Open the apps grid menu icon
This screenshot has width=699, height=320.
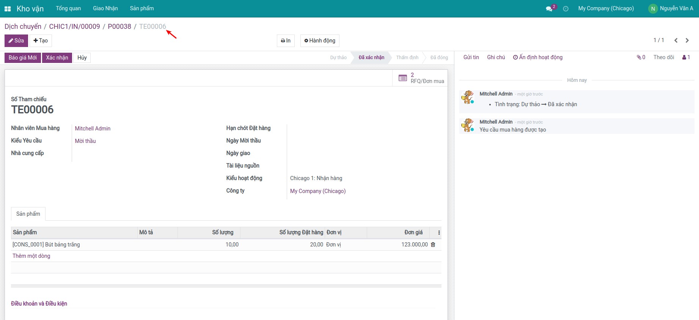[8, 9]
